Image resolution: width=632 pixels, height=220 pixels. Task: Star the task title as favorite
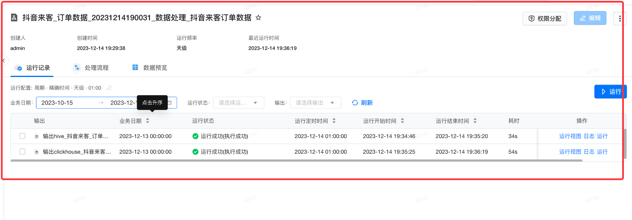click(x=258, y=18)
